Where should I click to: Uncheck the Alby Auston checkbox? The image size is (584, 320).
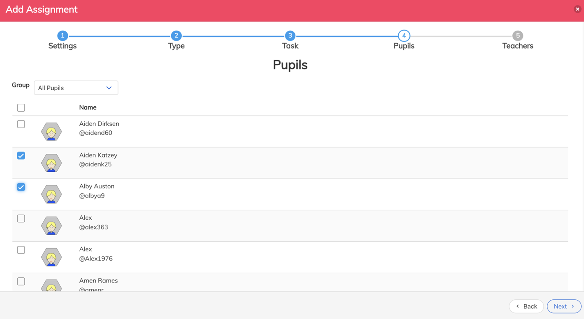click(x=21, y=187)
